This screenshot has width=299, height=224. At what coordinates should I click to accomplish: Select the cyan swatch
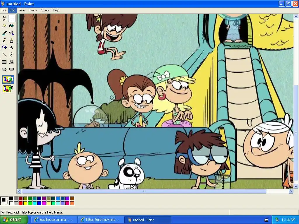[35, 203]
